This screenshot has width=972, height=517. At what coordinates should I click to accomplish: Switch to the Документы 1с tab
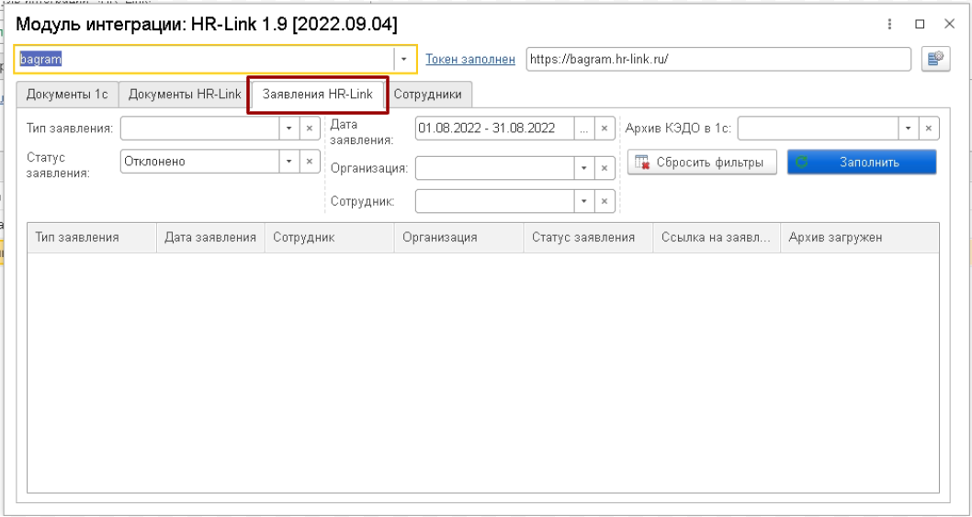[x=67, y=95]
